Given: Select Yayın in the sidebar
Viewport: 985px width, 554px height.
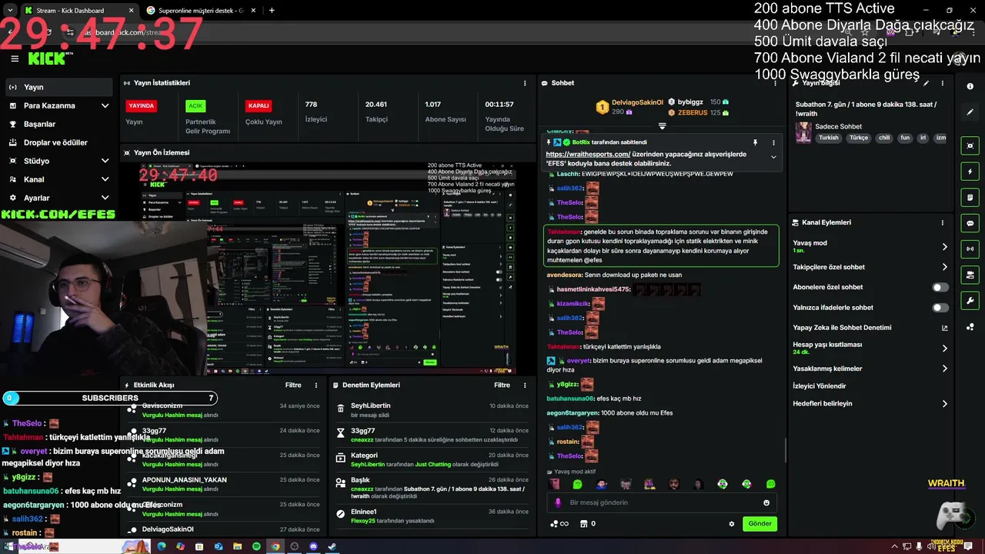Looking at the screenshot, I should 58,87.
